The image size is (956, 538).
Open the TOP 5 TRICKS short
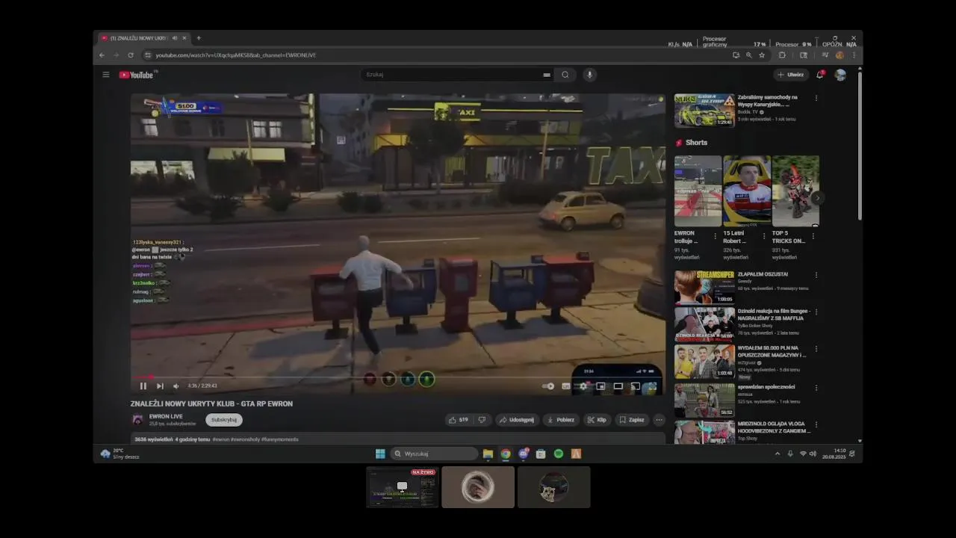pos(795,191)
